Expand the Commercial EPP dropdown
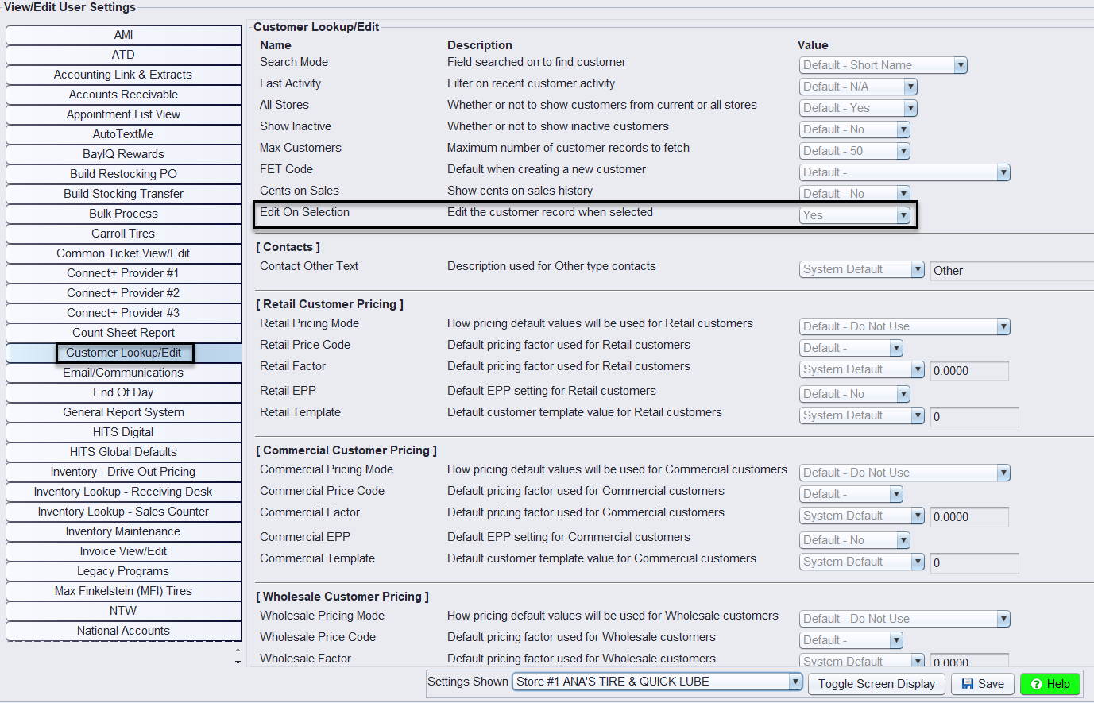This screenshot has width=1094, height=703. point(903,540)
